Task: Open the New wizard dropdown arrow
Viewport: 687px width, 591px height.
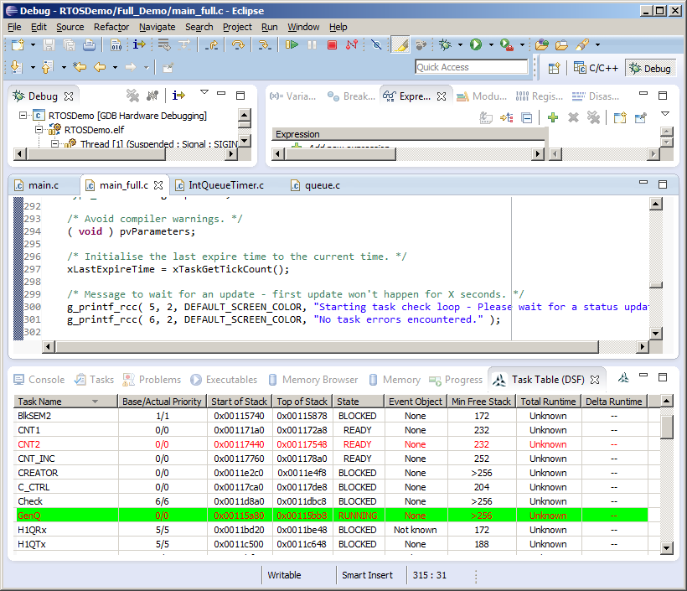Action: pyautogui.click(x=33, y=44)
